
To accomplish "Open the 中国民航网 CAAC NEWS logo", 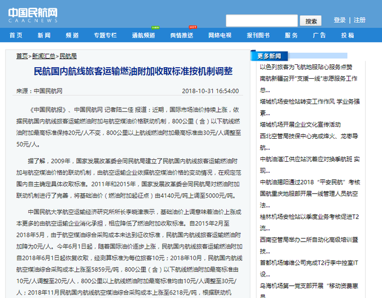I will click(33, 15).
